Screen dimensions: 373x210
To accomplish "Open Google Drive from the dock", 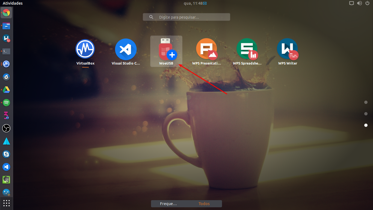I will pyautogui.click(x=6, y=90).
